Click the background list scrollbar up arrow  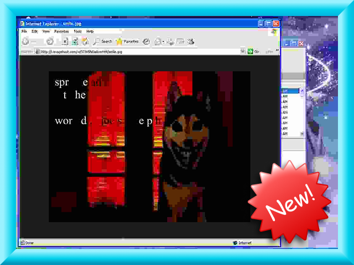tap(302, 91)
